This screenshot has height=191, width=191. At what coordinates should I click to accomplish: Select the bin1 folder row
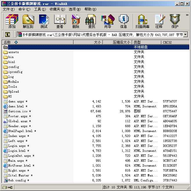(96, 62)
